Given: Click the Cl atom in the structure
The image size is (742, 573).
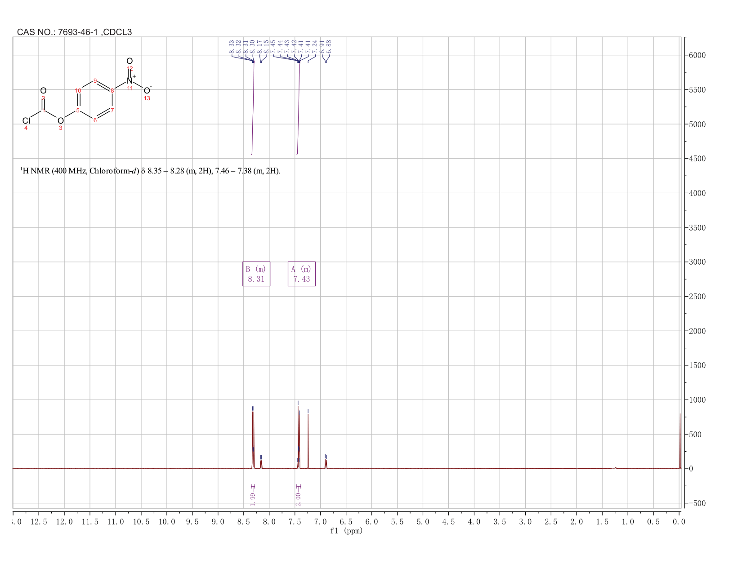Looking at the screenshot, I should [26, 121].
